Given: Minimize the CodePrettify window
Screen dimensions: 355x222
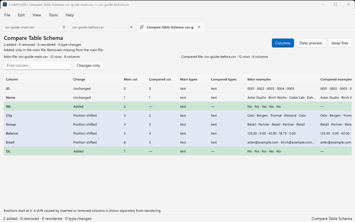Looking at the screenshot, I should [x=323, y=4].
